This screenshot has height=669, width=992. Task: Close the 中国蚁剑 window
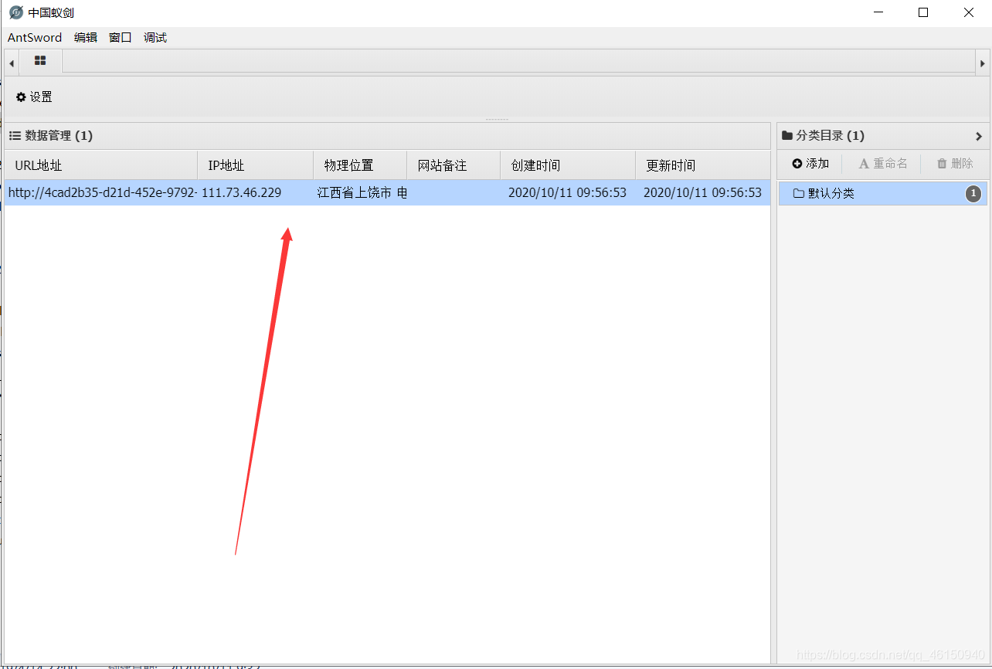pyautogui.click(x=968, y=12)
